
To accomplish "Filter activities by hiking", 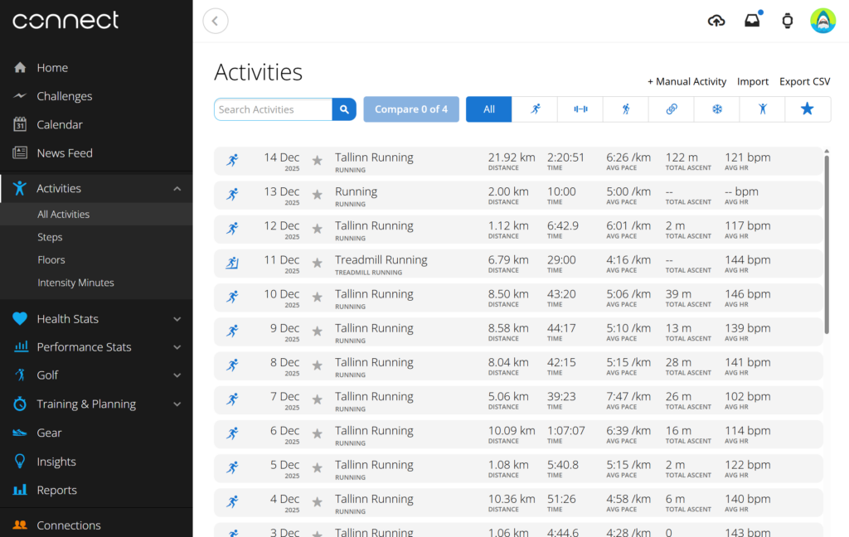I will point(625,109).
